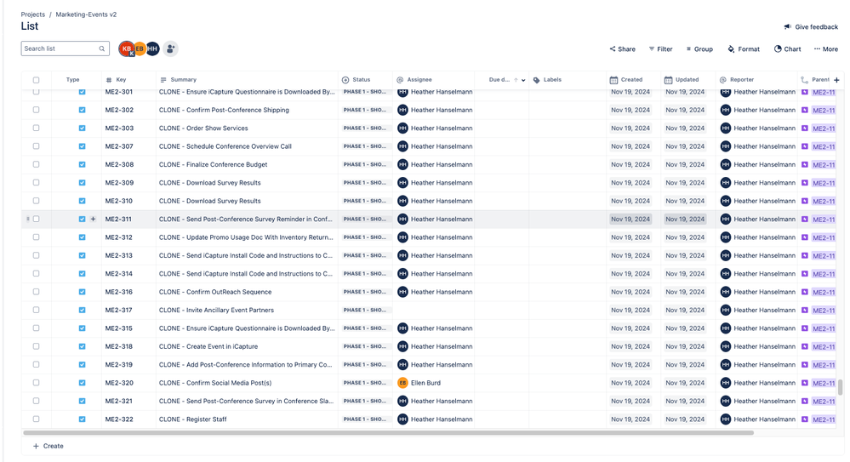Toggle the select-all header checkbox
This screenshot has height=462, width=850.
(x=36, y=80)
